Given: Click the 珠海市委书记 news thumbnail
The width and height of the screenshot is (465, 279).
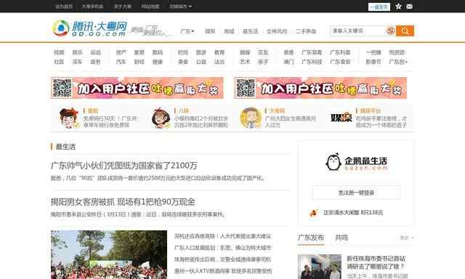Looking at the screenshot, I should (320, 267).
